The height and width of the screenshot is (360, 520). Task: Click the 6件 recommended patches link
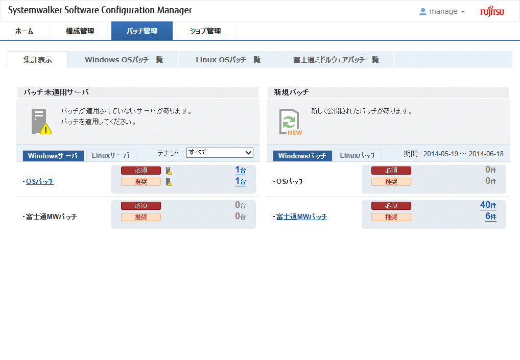coord(491,217)
